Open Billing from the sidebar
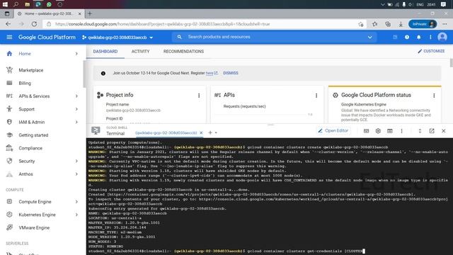 [25, 84]
